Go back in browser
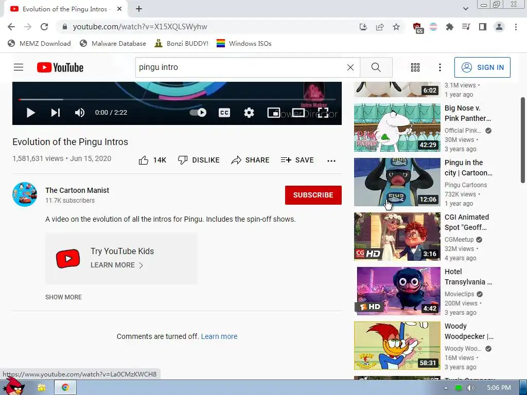Image resolution: width=527 pixels, height=395 pixels. [x=11, y=27]
